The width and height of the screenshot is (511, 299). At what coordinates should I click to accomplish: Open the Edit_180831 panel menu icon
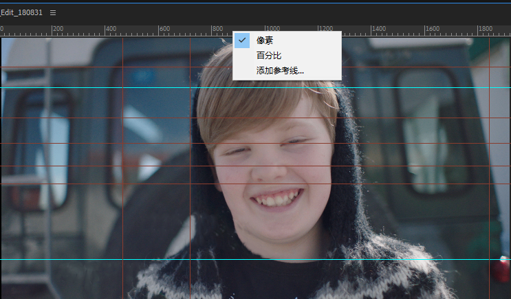[53, 12]
